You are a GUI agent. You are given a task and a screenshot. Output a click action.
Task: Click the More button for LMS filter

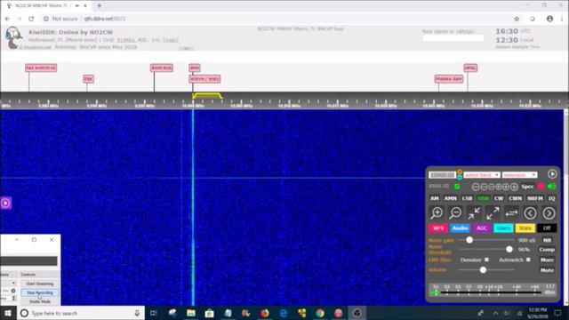(547, 260)
